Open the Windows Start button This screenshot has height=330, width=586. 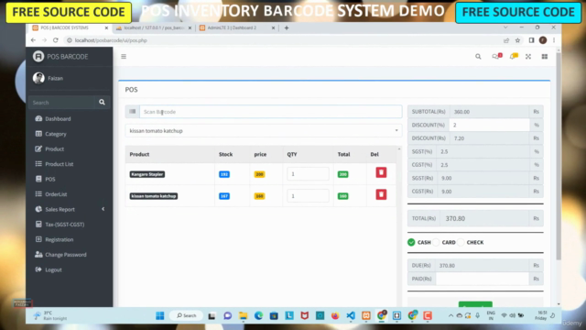tap(160, 315)
